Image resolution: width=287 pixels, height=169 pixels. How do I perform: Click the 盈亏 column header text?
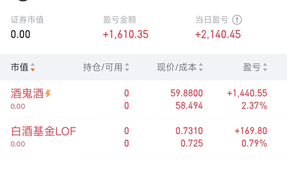coord(251,67)
